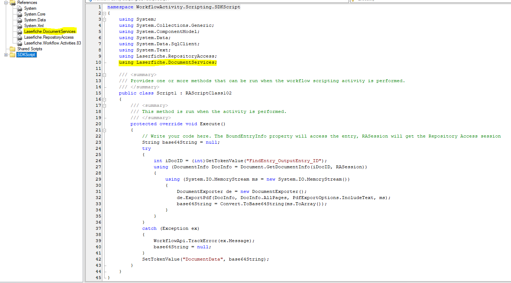Click the WorkflowApi.TrackError statement
The height and width of the screenshot is (283, 511).
coord(204,241)
